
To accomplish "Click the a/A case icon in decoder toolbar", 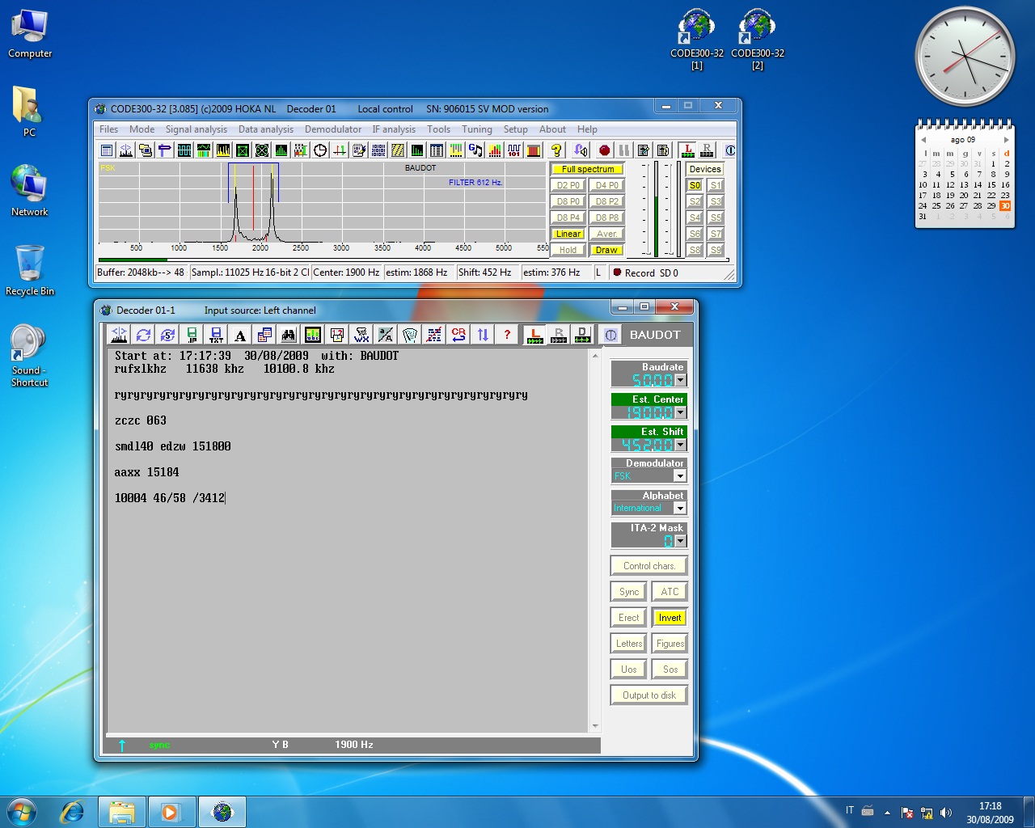I will [x=386, y=335].
